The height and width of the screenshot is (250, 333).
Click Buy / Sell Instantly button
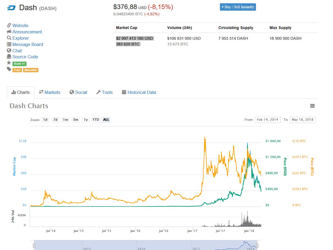pos(238,7)
